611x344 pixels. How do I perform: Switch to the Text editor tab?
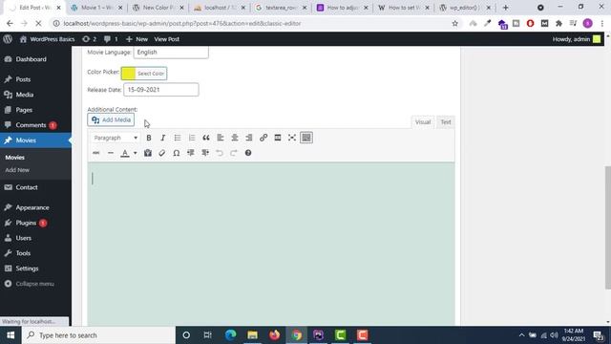point(446,122)
